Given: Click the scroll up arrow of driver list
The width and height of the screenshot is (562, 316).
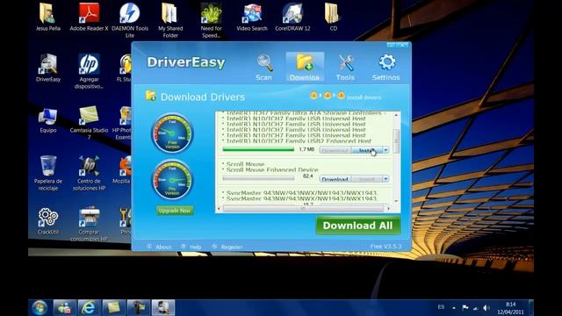Looking at the screenshot, I should pyautogui.click(x=396, y=115).
